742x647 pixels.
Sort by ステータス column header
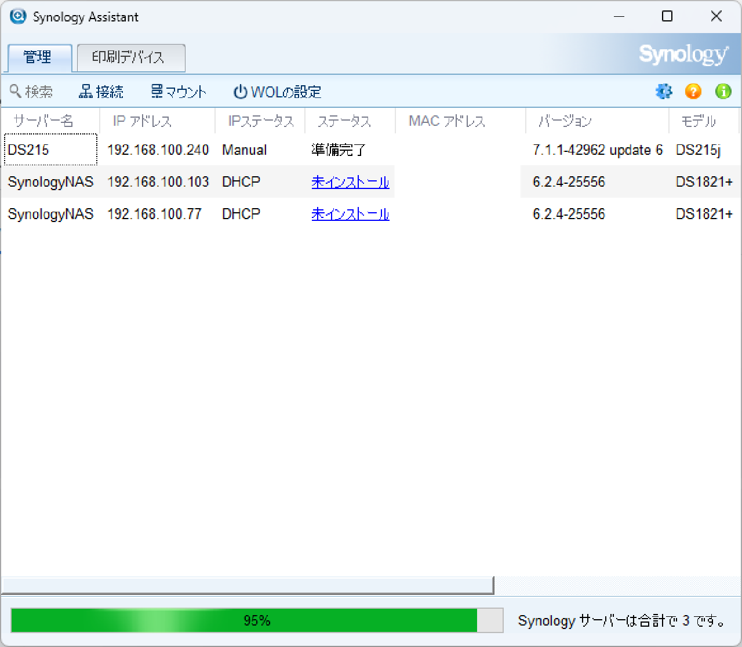350,121
